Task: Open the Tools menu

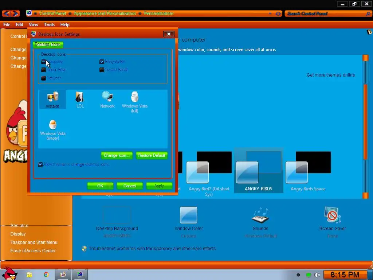Action: pyautogui.click(x=49, y=24)
